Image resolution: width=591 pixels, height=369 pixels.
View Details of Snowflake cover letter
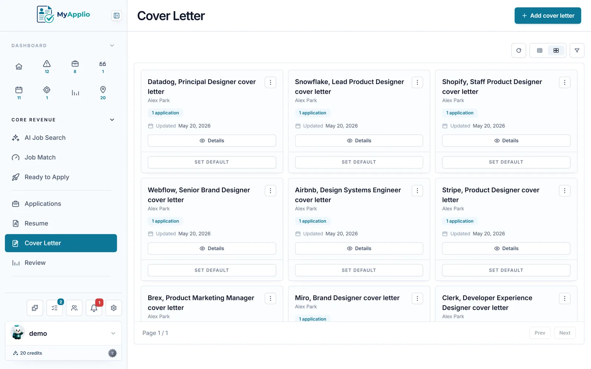click(359, 141)
